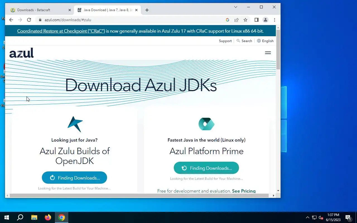The image size is (357, 223).
Task: Click the Chrome taskbar icon
Action: pyautogui.click(x=62, y=217)
